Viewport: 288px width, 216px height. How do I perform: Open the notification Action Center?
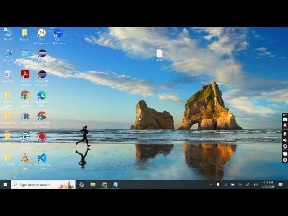pos(280,184)
